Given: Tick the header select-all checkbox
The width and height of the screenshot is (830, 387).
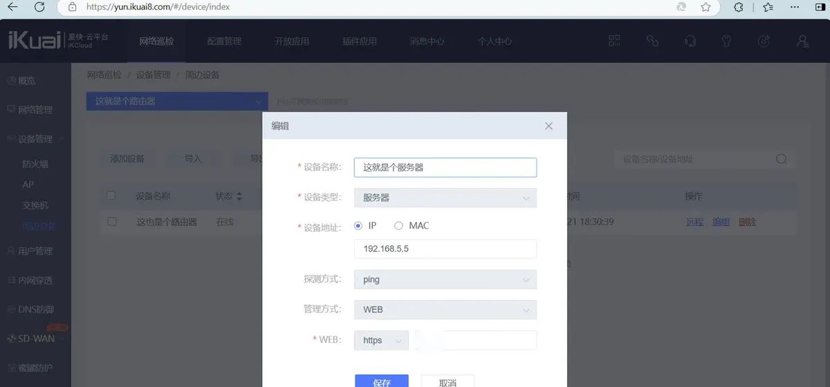Looking at the screenshot, I should coord(111,196).
